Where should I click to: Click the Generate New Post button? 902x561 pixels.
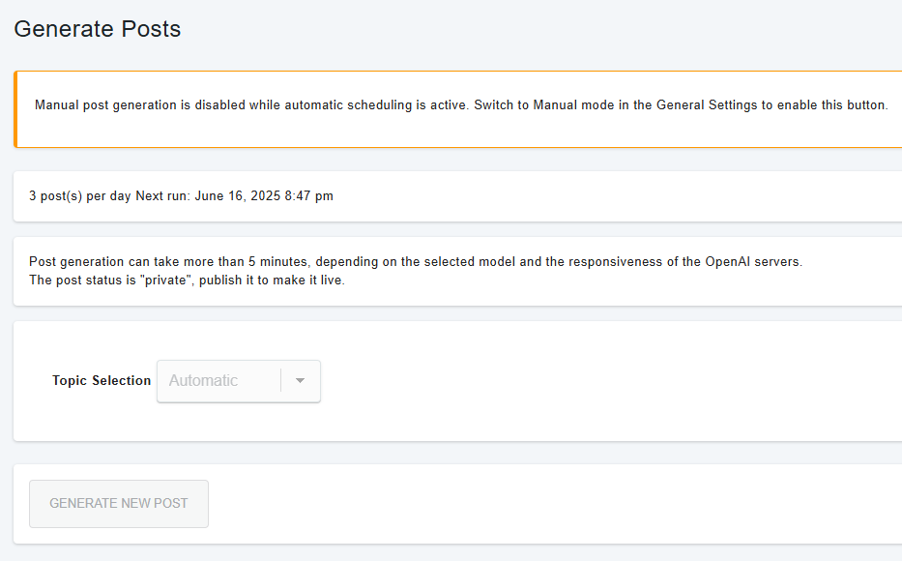[119, 504]
